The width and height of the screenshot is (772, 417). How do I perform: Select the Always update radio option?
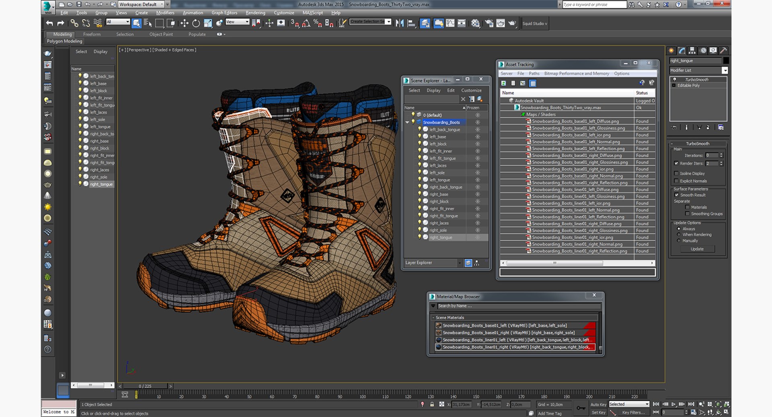679,229
